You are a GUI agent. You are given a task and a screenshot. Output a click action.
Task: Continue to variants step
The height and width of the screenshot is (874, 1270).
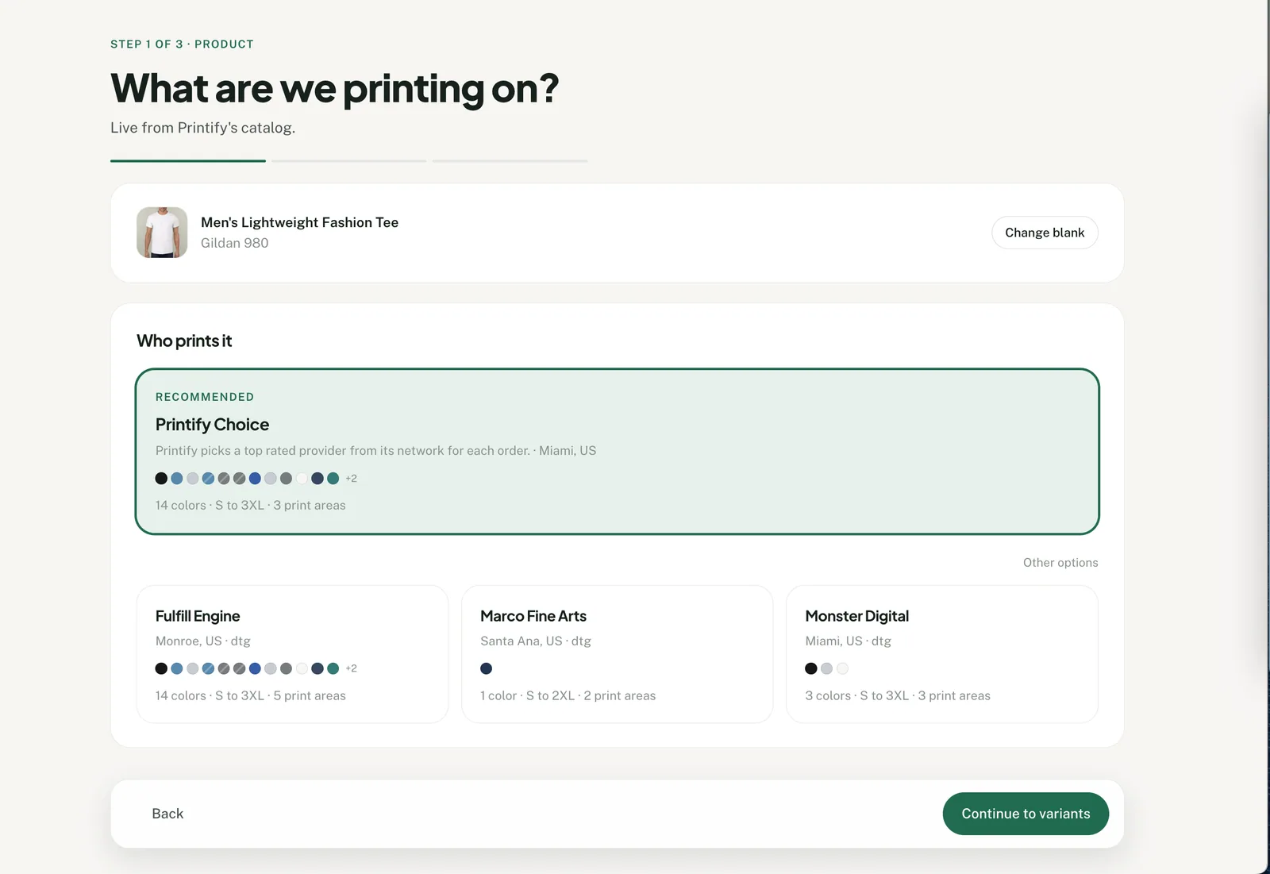1026,814
